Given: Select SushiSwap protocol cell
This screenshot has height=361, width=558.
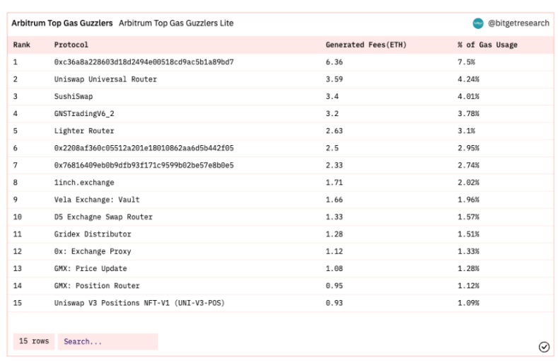Looking at the screenshot, I should click(x=74, y=96).
